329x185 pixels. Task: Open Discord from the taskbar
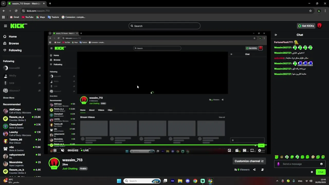[188, 181]
